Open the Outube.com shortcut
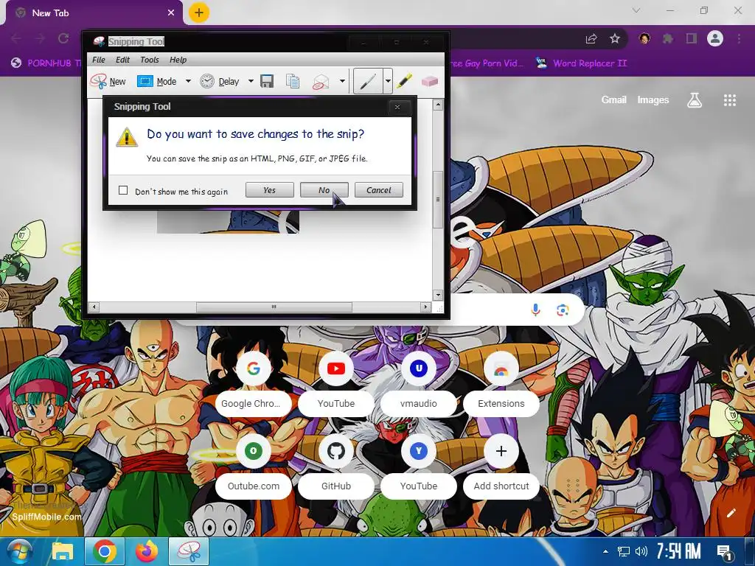 coord(254,466)
